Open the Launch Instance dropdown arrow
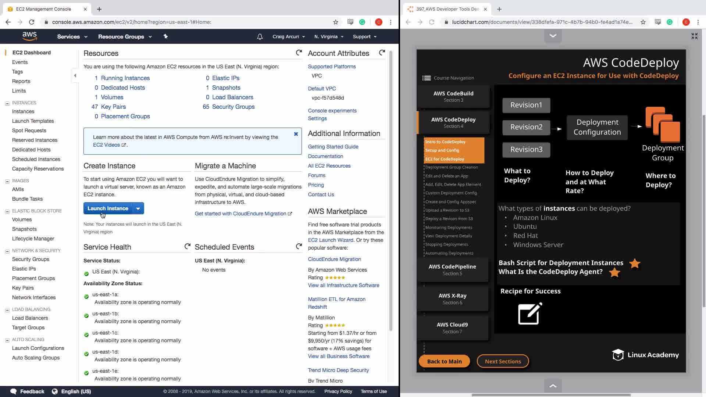Image resolution: width=706 pixels, height=397 pixels. click(x=138, y=208)
